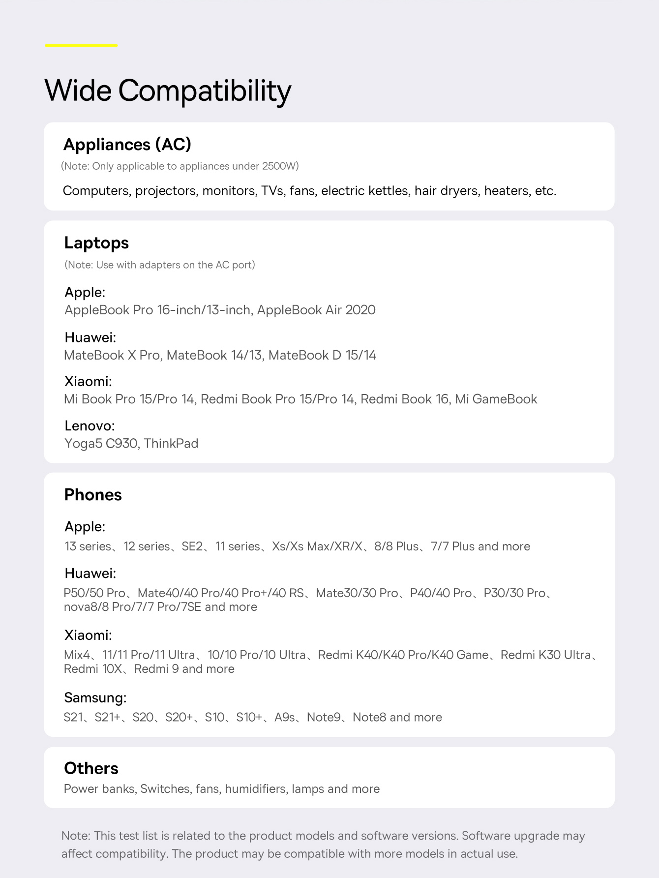Click the Power banks, Switches, fans line
Image resolution: width=659 pixels, height=878 pixels.
[222, 789]
